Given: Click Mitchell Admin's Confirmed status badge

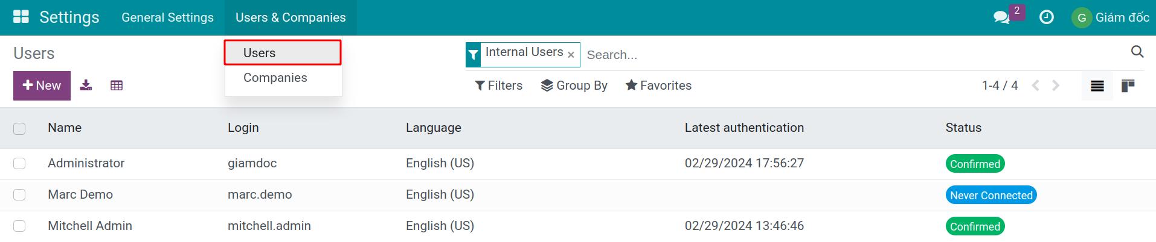Looking at the screenshot, I should 975,226.
